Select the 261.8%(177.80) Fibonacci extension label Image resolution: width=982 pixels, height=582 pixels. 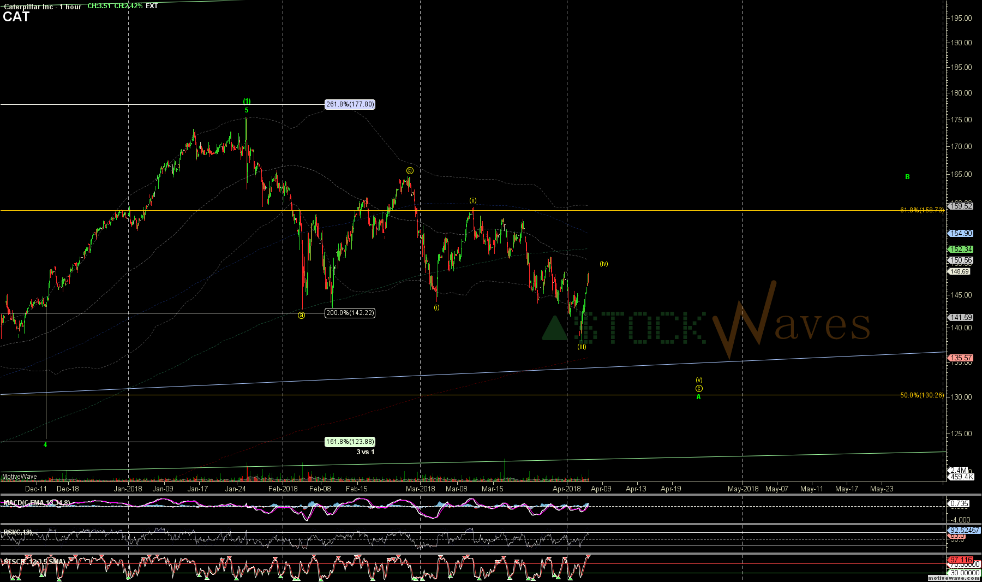pyautogui.click(x=350, y=104)
